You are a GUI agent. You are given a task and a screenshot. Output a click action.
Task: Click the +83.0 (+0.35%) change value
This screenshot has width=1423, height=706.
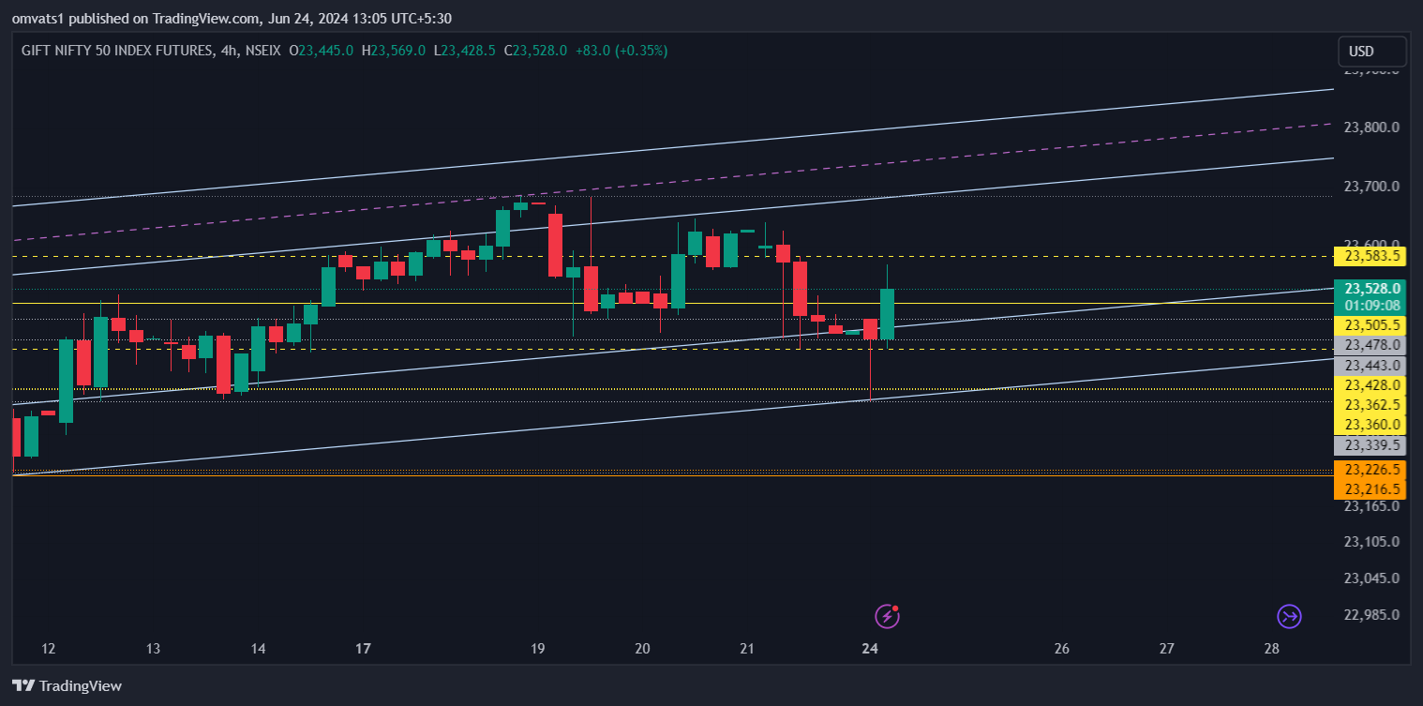[622, 51]
